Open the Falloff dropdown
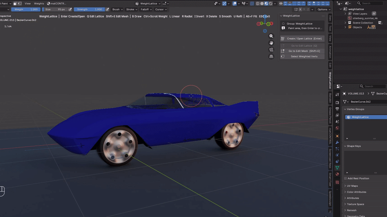 [x=146, y=9]
